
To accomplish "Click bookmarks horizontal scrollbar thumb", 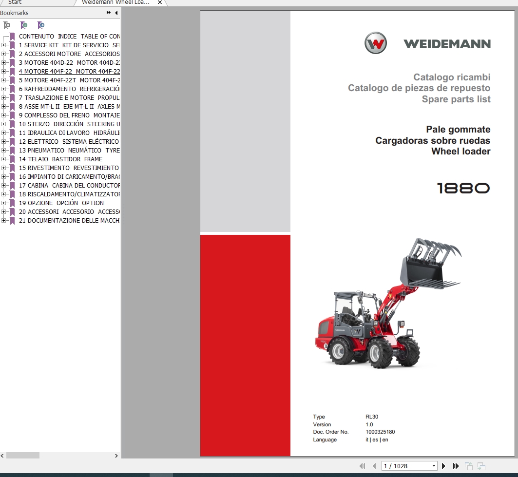I will (23, 456).
